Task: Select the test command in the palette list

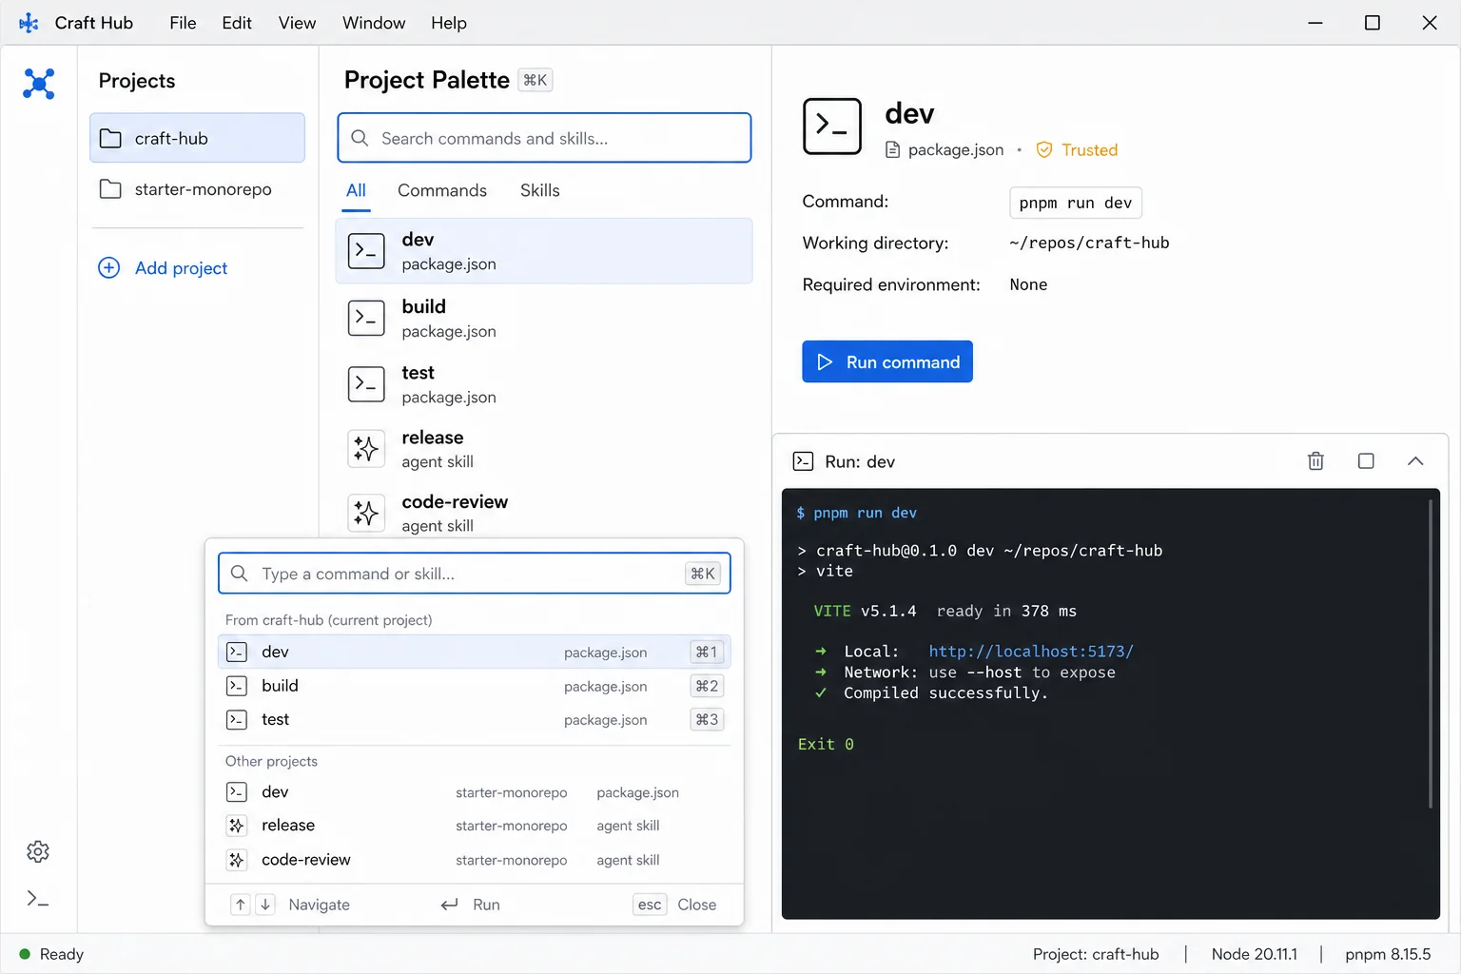Action: (x=544, y=384)
